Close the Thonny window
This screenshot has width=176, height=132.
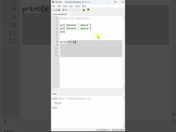click(x=123, y=2)
